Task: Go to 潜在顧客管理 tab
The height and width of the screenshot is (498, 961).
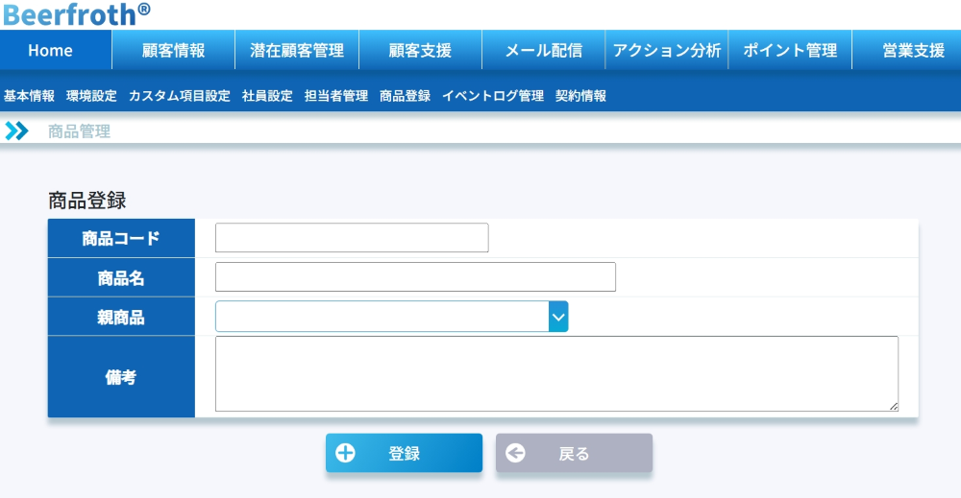Action: (297, 51)
